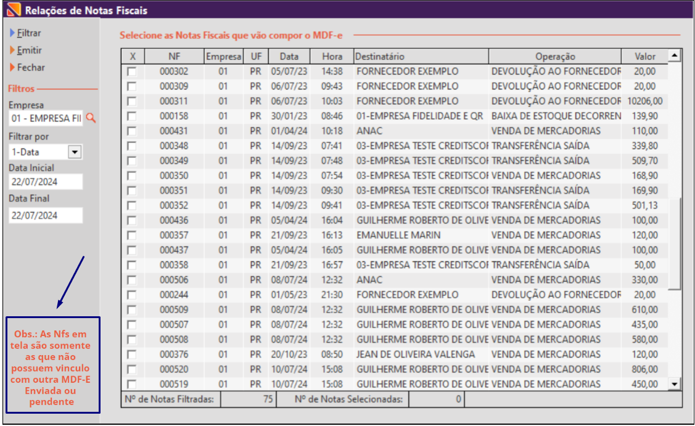This screenshot has height=426, width=695.
Task: Click the scroll up arrow of the table
Action: 675,55
